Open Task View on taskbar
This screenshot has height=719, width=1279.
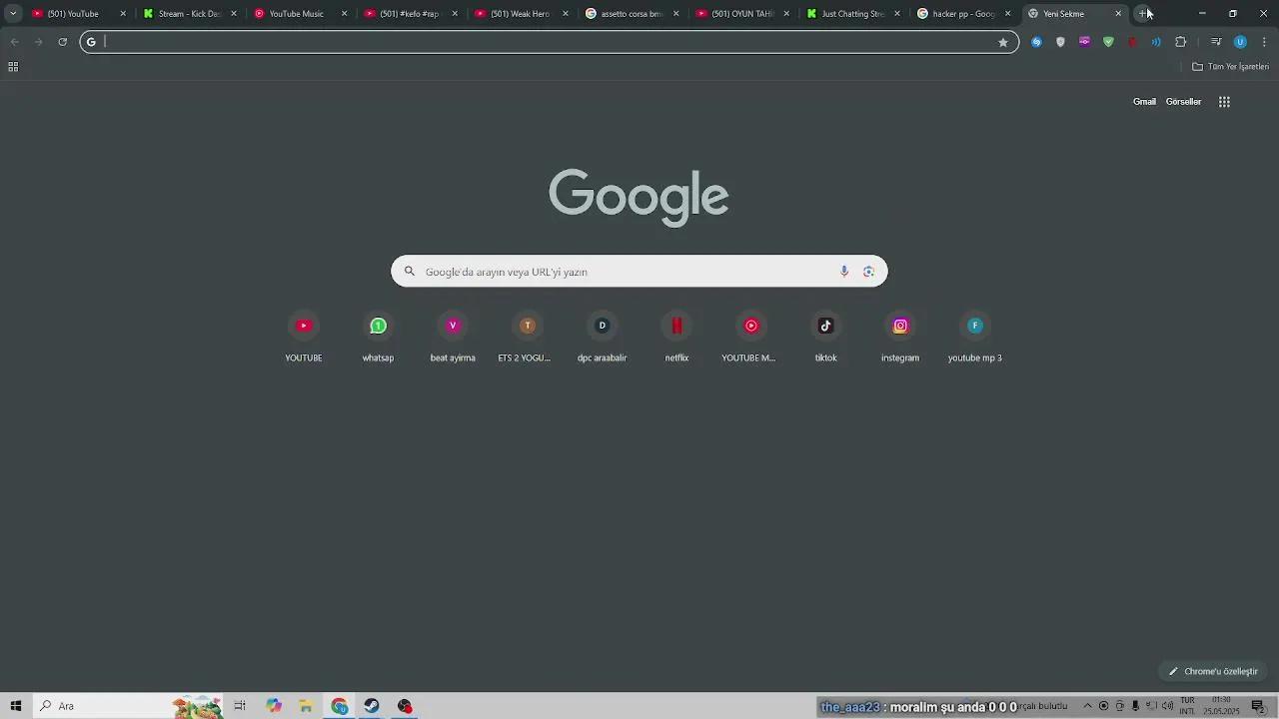pos(240,706)
